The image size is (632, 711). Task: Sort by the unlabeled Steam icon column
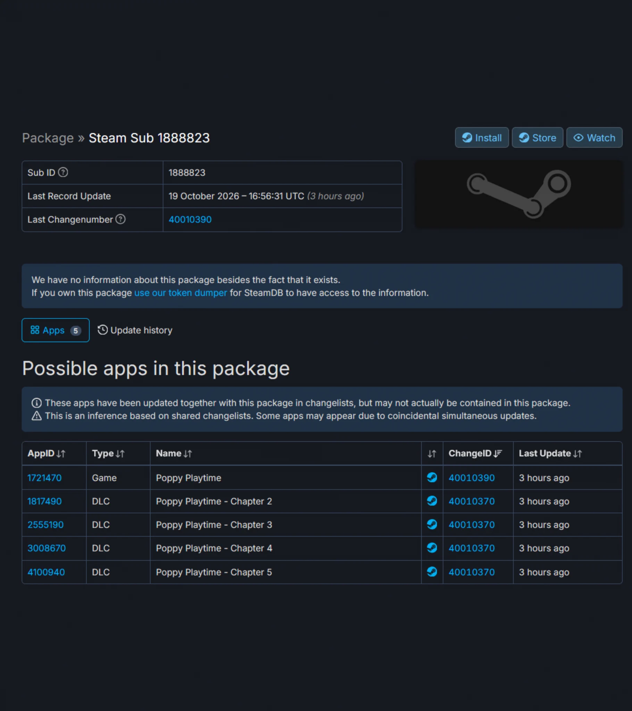432,454
